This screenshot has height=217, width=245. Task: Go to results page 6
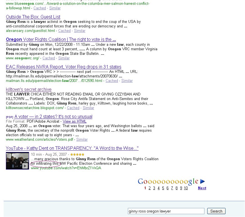168,188
